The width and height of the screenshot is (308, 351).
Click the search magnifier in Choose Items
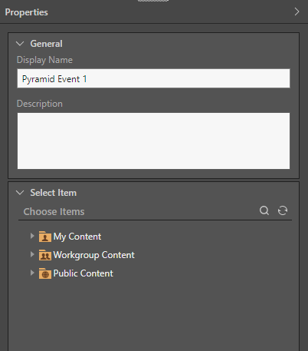coord(264,210)
